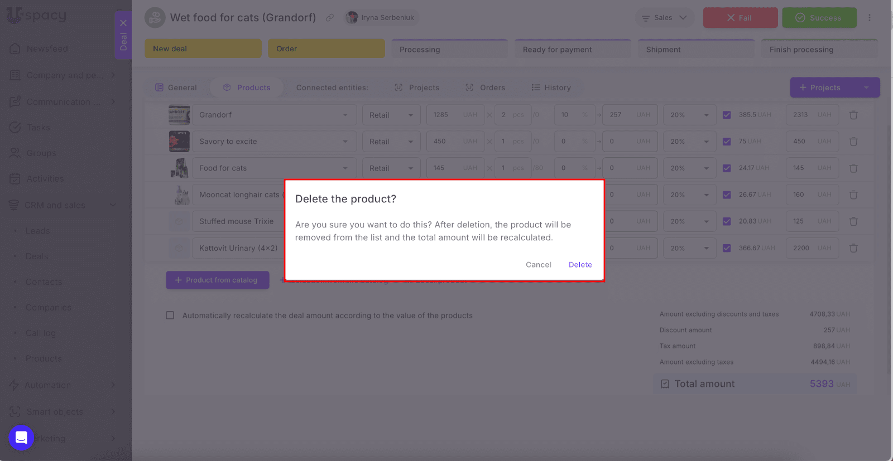Click the trash icon for Savory to excite
This screenshot has height=461, width=893.
853,142
